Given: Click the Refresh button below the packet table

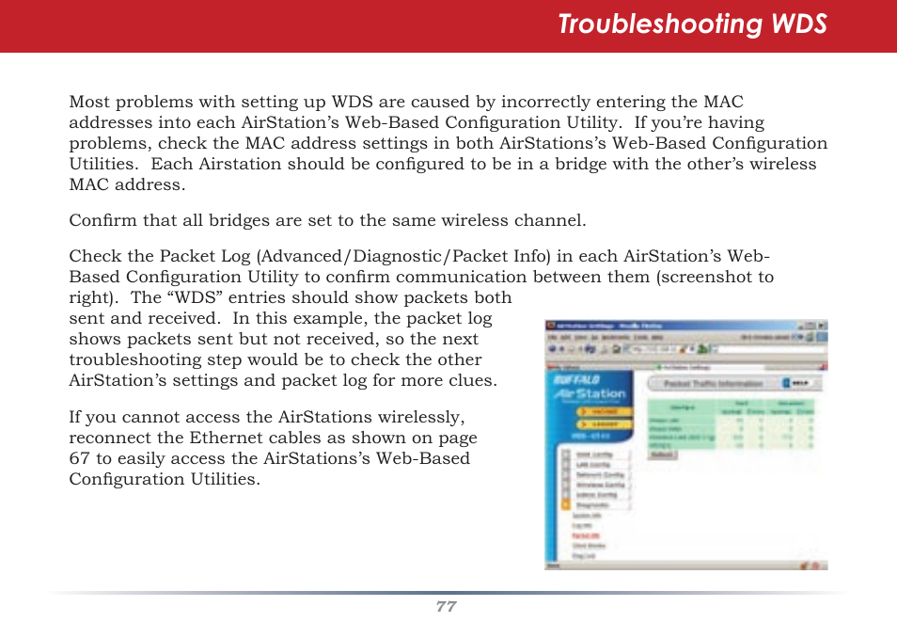Looking at the screenshot, I should tap(663, 455).
